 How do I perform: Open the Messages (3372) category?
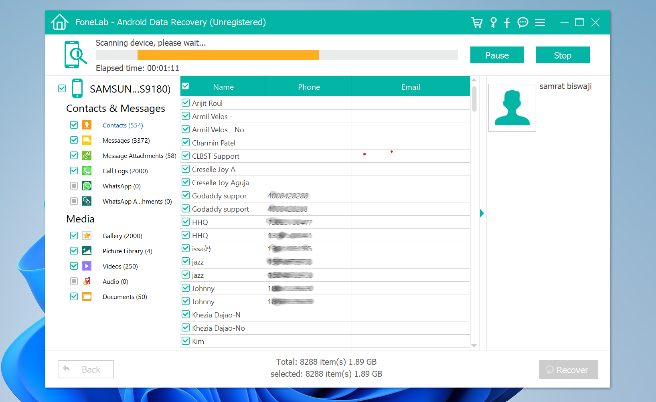(x=126, y=140)
